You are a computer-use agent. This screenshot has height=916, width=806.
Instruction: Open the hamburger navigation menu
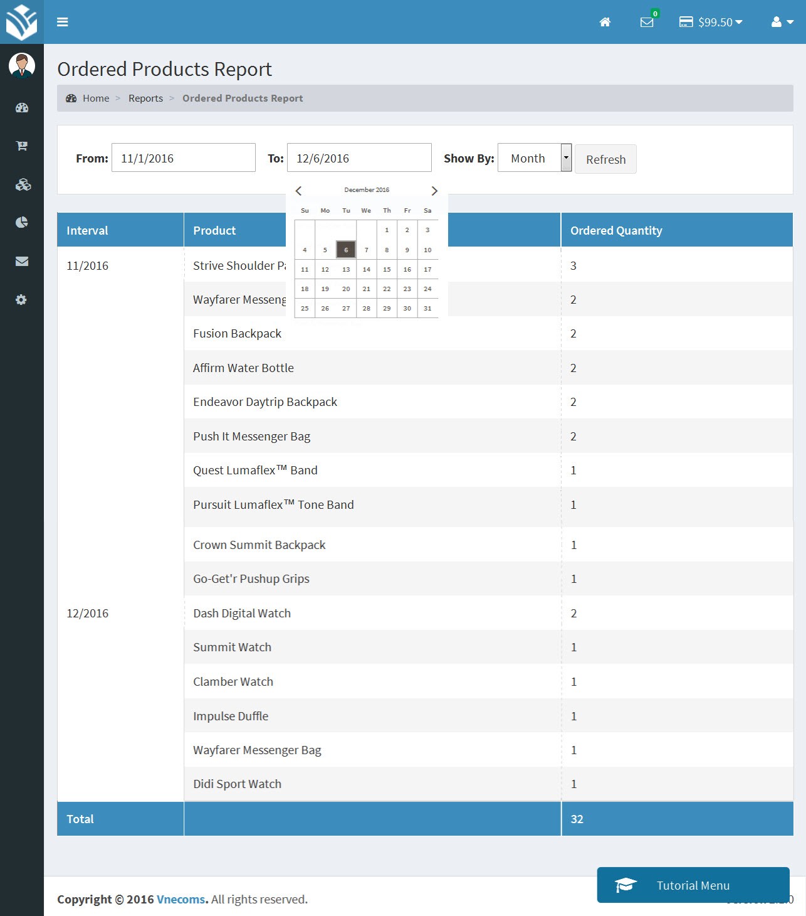coord(63,21)
